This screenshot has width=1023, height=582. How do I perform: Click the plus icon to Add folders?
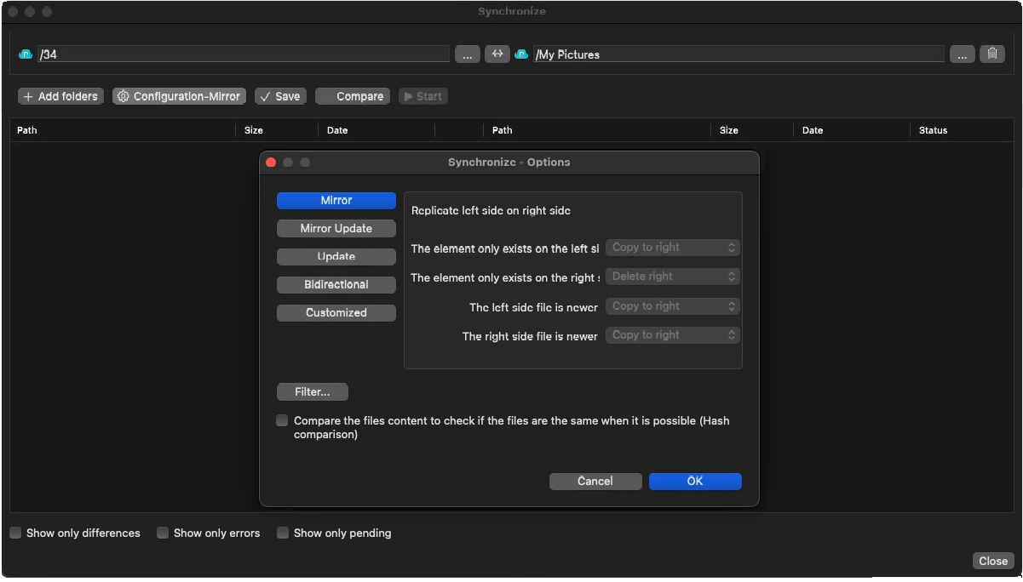(x=29, y=96)
